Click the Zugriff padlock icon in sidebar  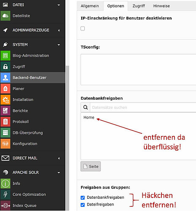pos(5,67)
